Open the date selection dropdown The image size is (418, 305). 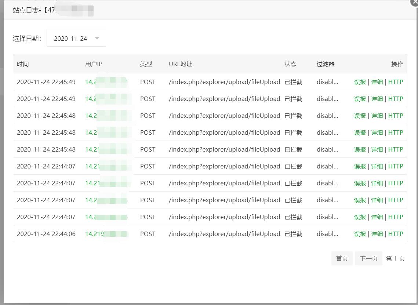click(76, 38)
